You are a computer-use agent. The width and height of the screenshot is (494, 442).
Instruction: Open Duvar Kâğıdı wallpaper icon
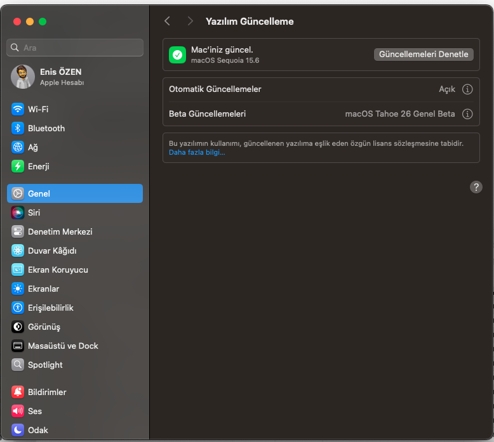(18, 250)
